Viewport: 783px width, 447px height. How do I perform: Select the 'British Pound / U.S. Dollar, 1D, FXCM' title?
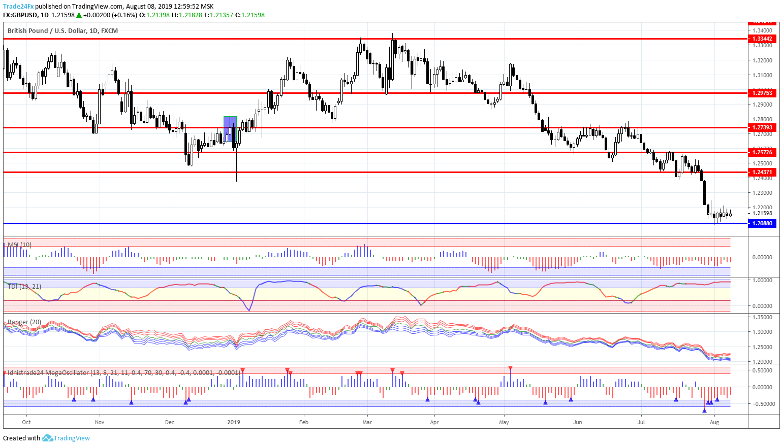click(x=62, y=30)
